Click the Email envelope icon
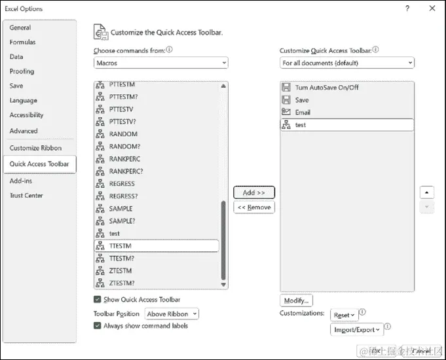 coord(286,112)
